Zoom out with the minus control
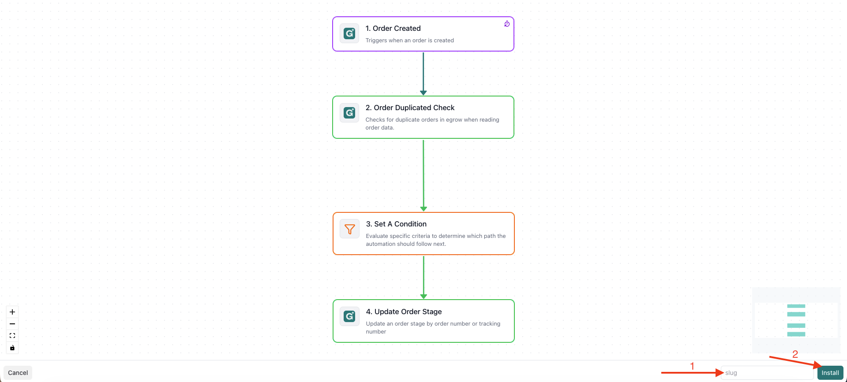This screenshot has width=847, height=382. tap(12, 324)
